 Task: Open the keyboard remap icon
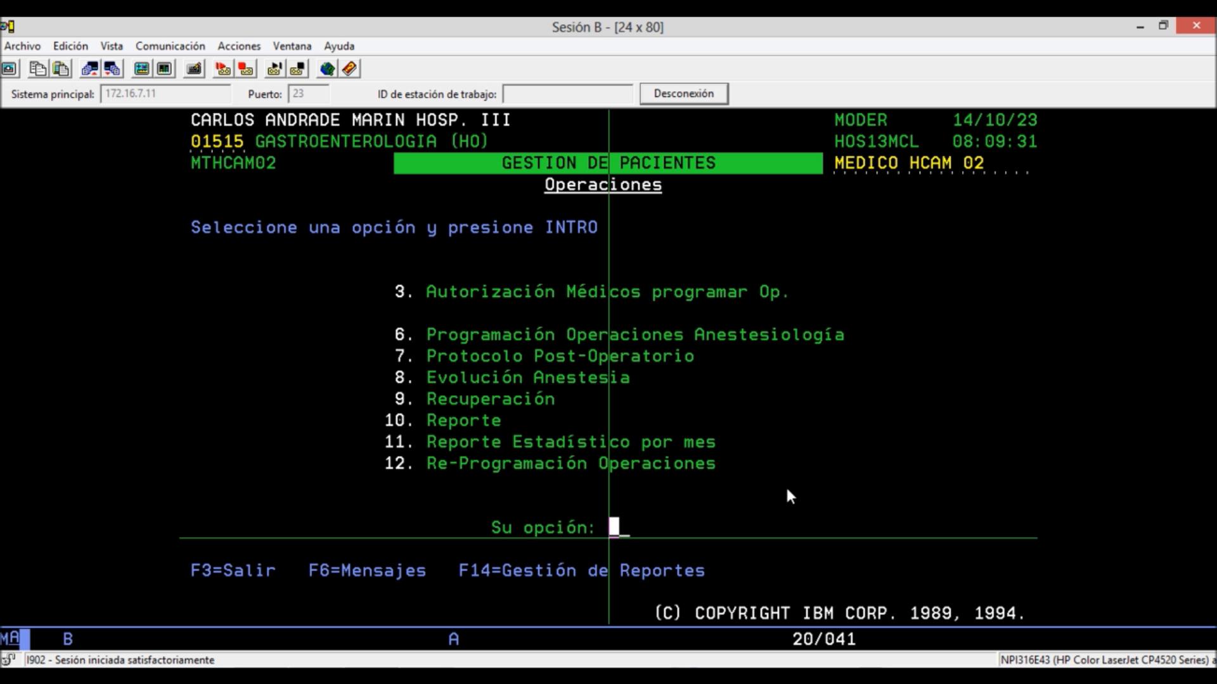point(194,68)
